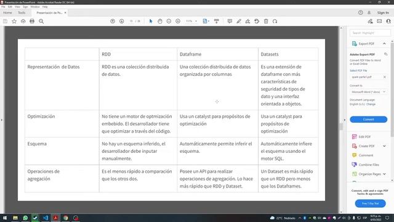The width and height of the screenshot is (394, 222).
Task: Click the right pane search field
Action: [x=370, y=33]
